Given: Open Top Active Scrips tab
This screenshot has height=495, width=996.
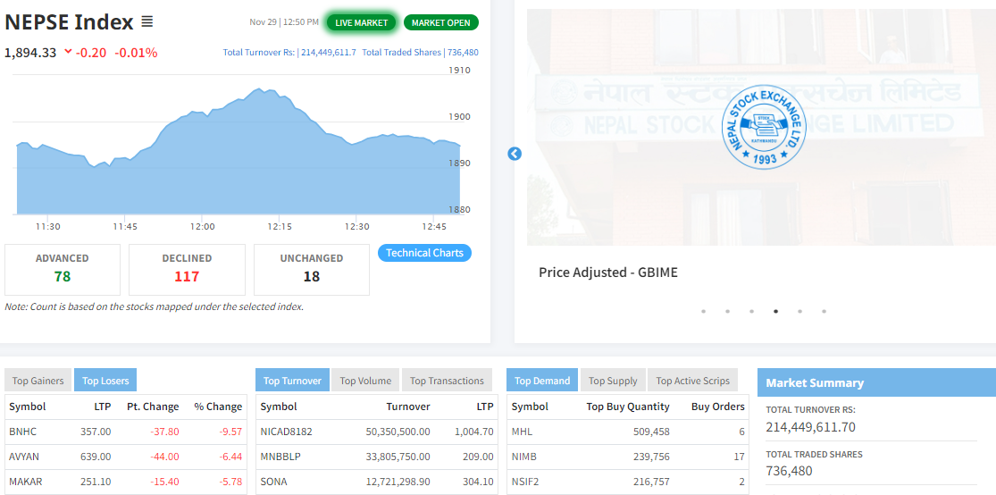Looking at the screenshot, I should click(x=693, y=381).
